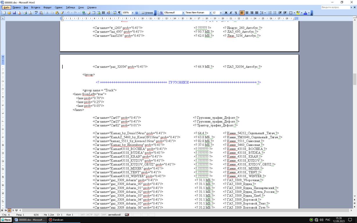Enable center text alignment
Image resolution: width=357 pixels, height=223 pixels.
(x=247, y=13)
